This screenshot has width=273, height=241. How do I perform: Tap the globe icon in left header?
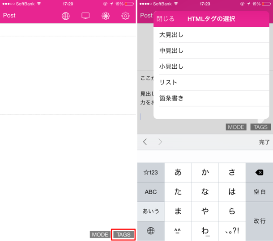pyautogui.click(x=66, y=16)
